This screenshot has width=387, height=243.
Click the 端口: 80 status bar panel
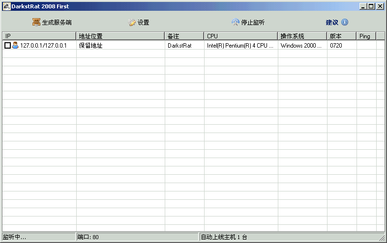tap(137, 237)
